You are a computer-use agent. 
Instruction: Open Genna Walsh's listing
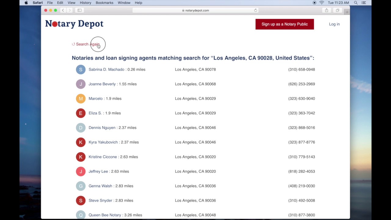pyautogui.click(x=100, y=186)
